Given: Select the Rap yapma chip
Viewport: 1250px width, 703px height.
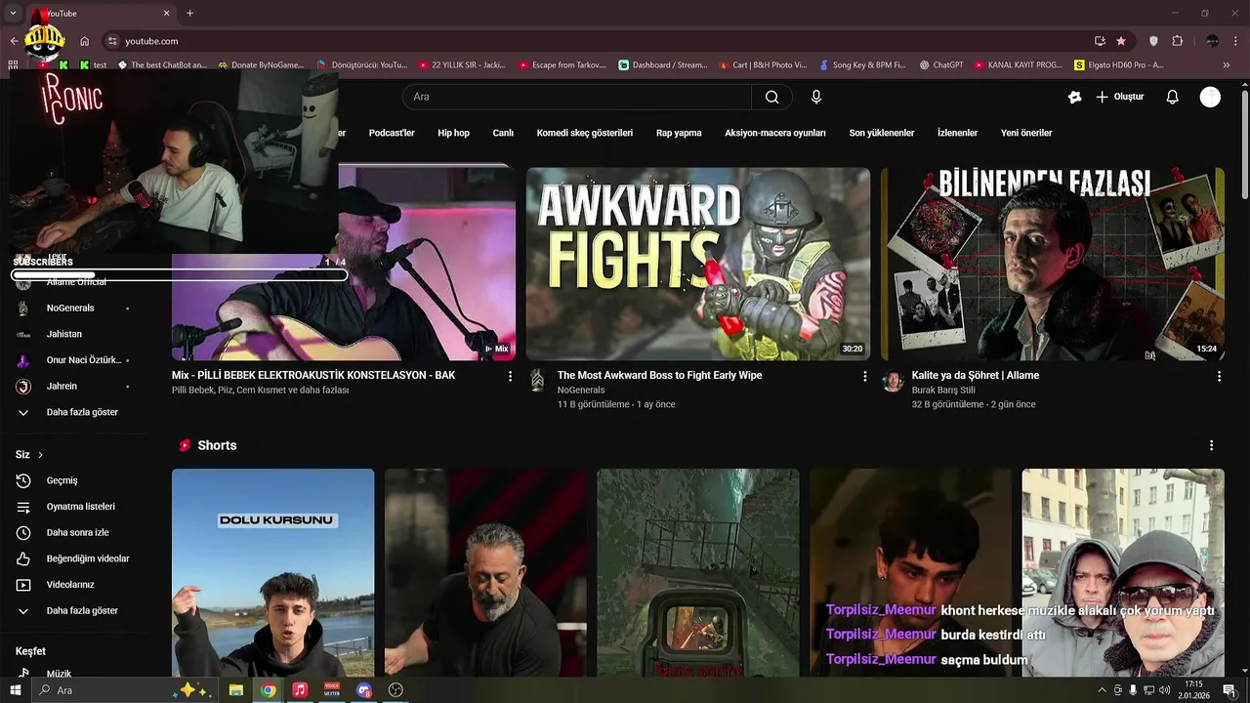Looking at the screenshot, I should coord(679,133).
